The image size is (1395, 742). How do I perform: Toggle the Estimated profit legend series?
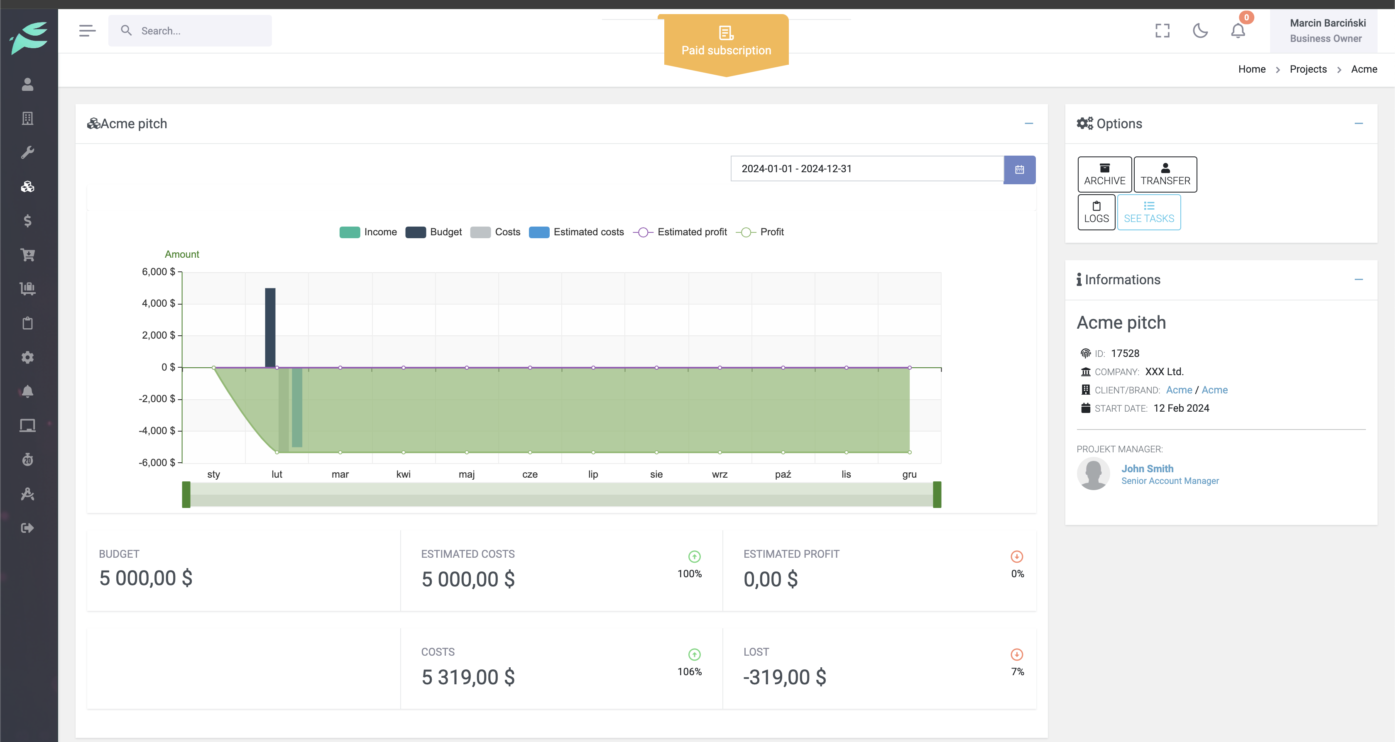pos(680,232)
